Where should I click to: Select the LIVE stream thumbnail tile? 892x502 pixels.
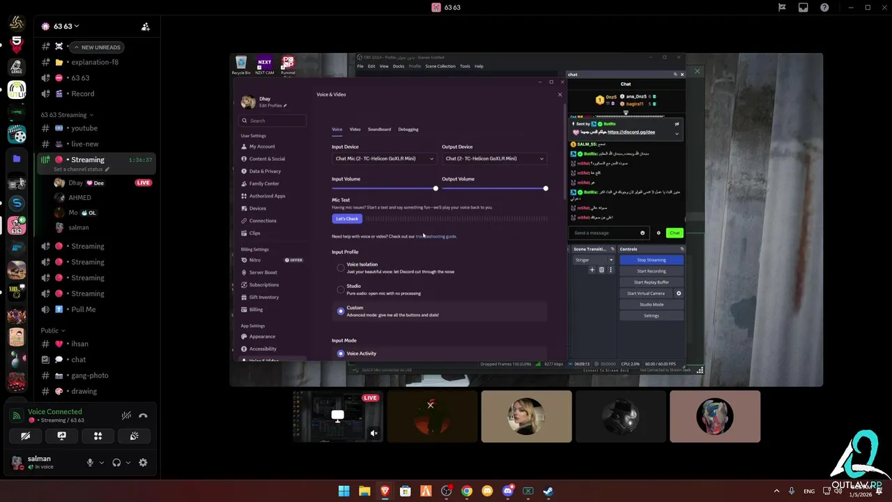tap(338, 416)
